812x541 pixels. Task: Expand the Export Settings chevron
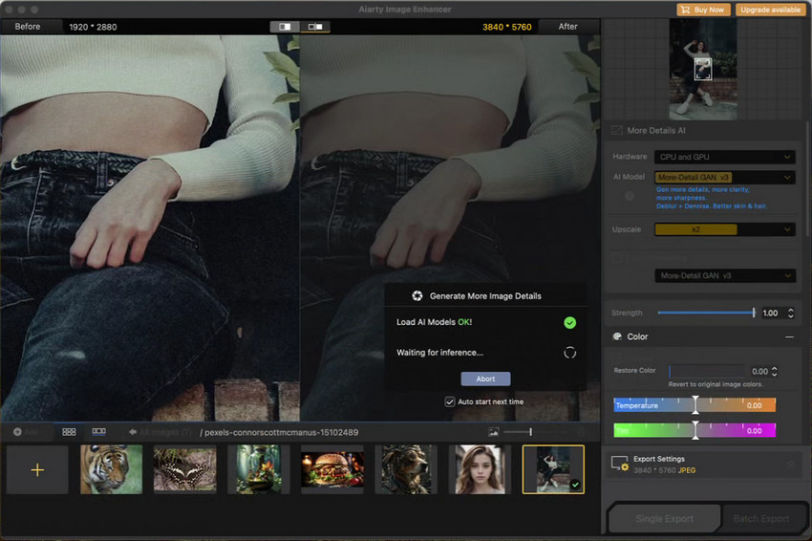[x=791, y=464]
